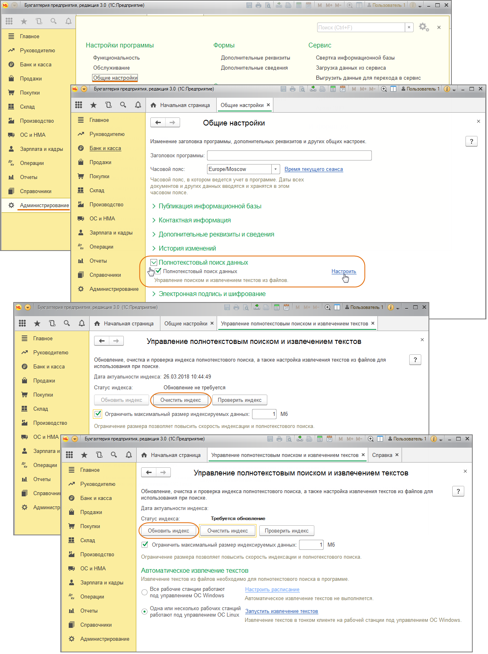Expand the Публикация информационной базы section

209,206
